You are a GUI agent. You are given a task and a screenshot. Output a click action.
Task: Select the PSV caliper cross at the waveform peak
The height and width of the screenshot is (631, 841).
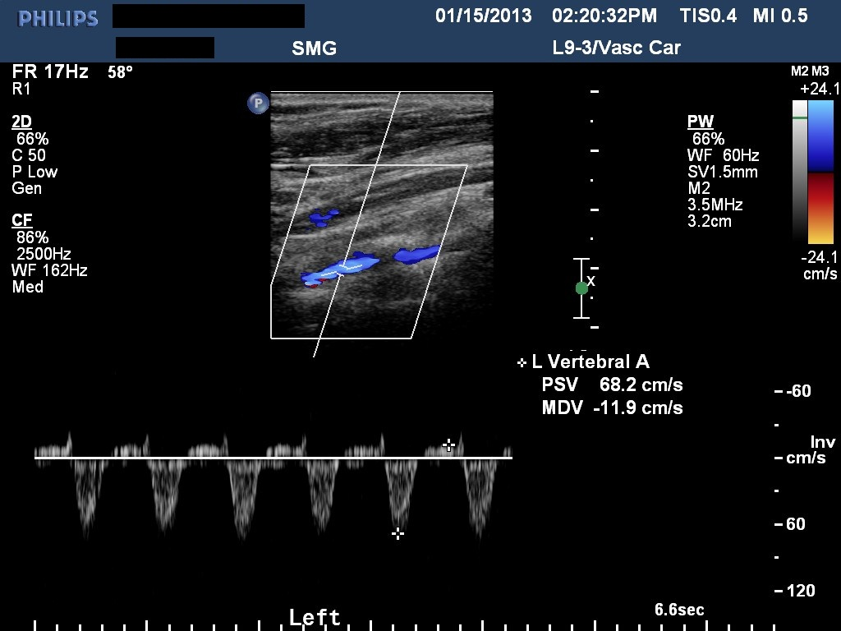click(398, 534)
